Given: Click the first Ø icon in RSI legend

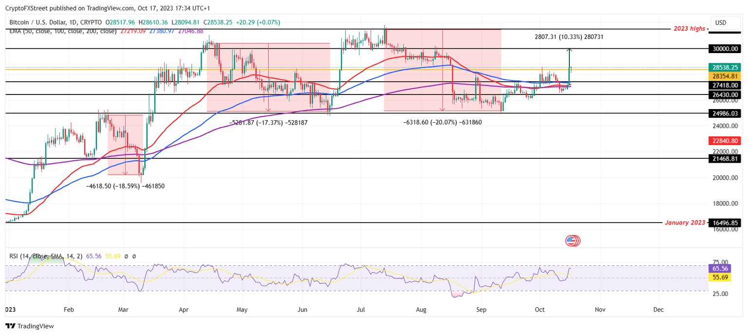Looking at the screenshot, I should (127, 256).
